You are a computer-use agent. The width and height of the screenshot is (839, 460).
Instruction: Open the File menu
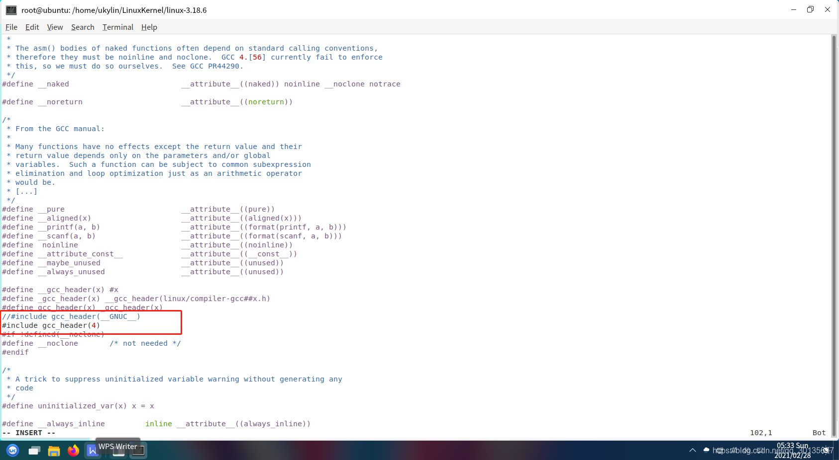(x=11, y=27)
